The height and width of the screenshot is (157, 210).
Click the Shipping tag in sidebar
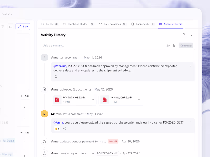pyautogui.click(x=6, y=154)
